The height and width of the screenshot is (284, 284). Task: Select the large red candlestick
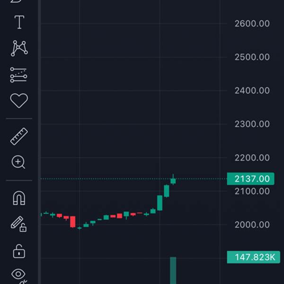pos(72,222)
